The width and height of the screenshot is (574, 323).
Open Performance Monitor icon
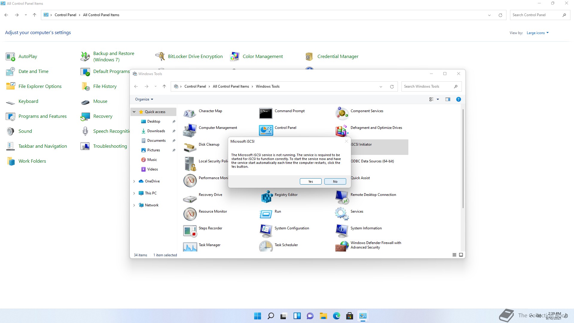click(x=190, y=181)
